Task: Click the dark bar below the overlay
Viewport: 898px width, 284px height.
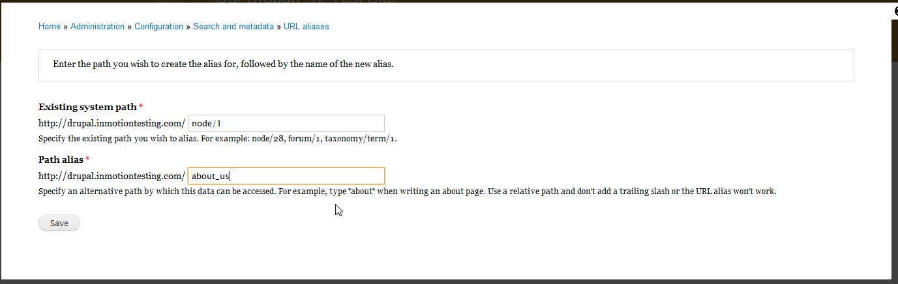Action: [449, 281]
